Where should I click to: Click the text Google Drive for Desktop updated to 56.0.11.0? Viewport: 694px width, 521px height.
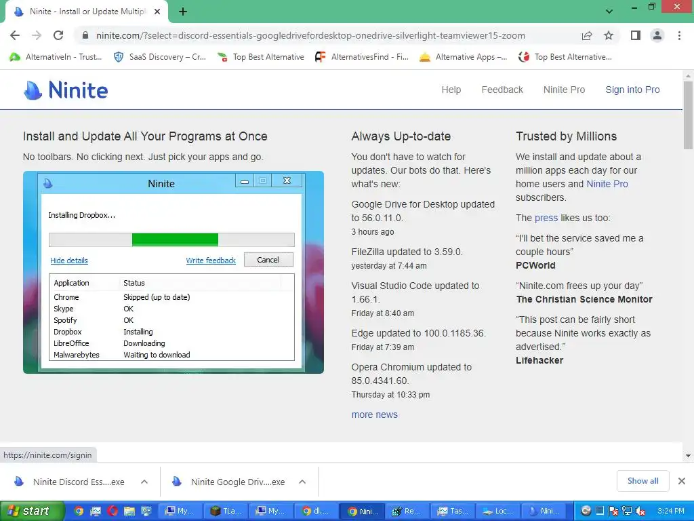(x=423, y=211)
